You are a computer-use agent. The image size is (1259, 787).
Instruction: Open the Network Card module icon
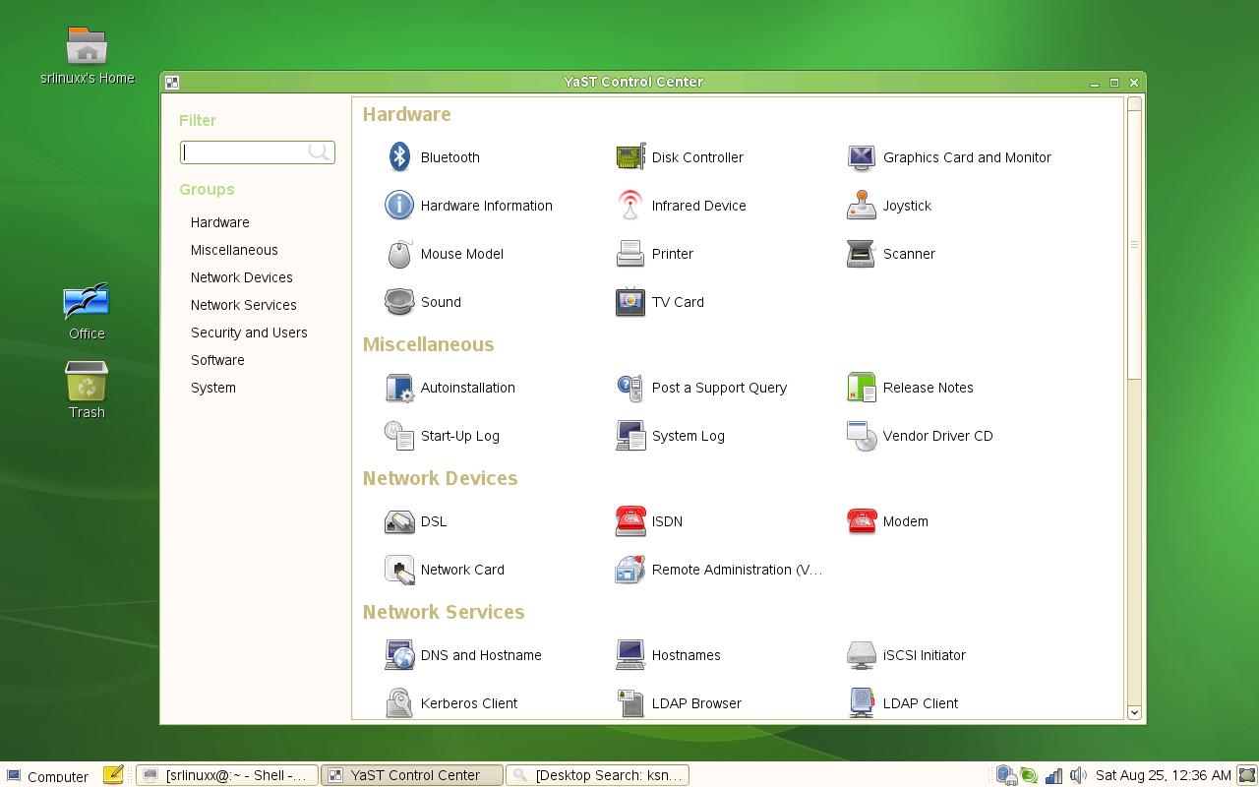point(399,570)
